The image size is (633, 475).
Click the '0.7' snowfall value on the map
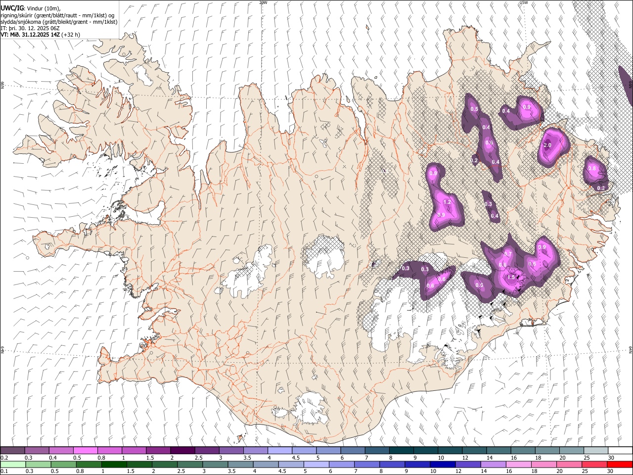coord(507,254)
